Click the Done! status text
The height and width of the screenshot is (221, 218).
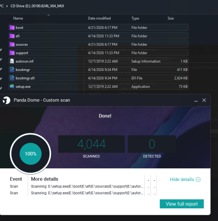pos(105,116)
